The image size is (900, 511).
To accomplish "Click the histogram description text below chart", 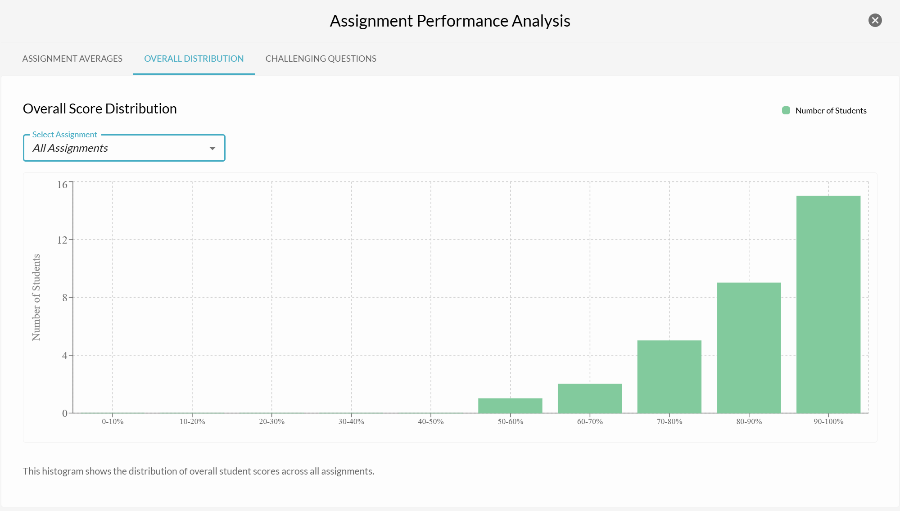I will 199,471.
